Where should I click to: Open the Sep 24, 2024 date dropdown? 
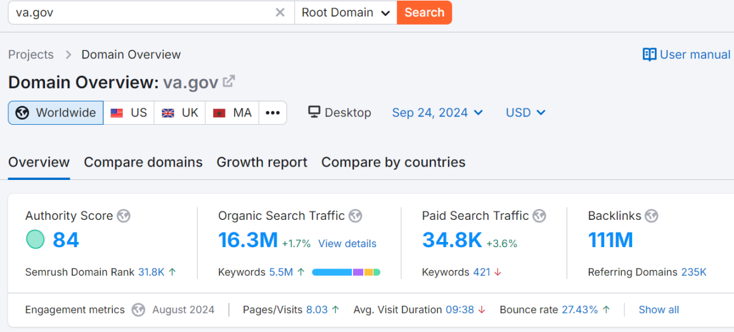coord(437,113)
